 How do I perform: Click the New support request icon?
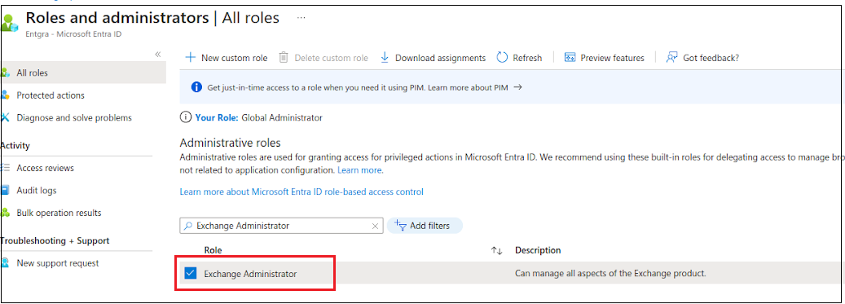click(x=5, y=263)
